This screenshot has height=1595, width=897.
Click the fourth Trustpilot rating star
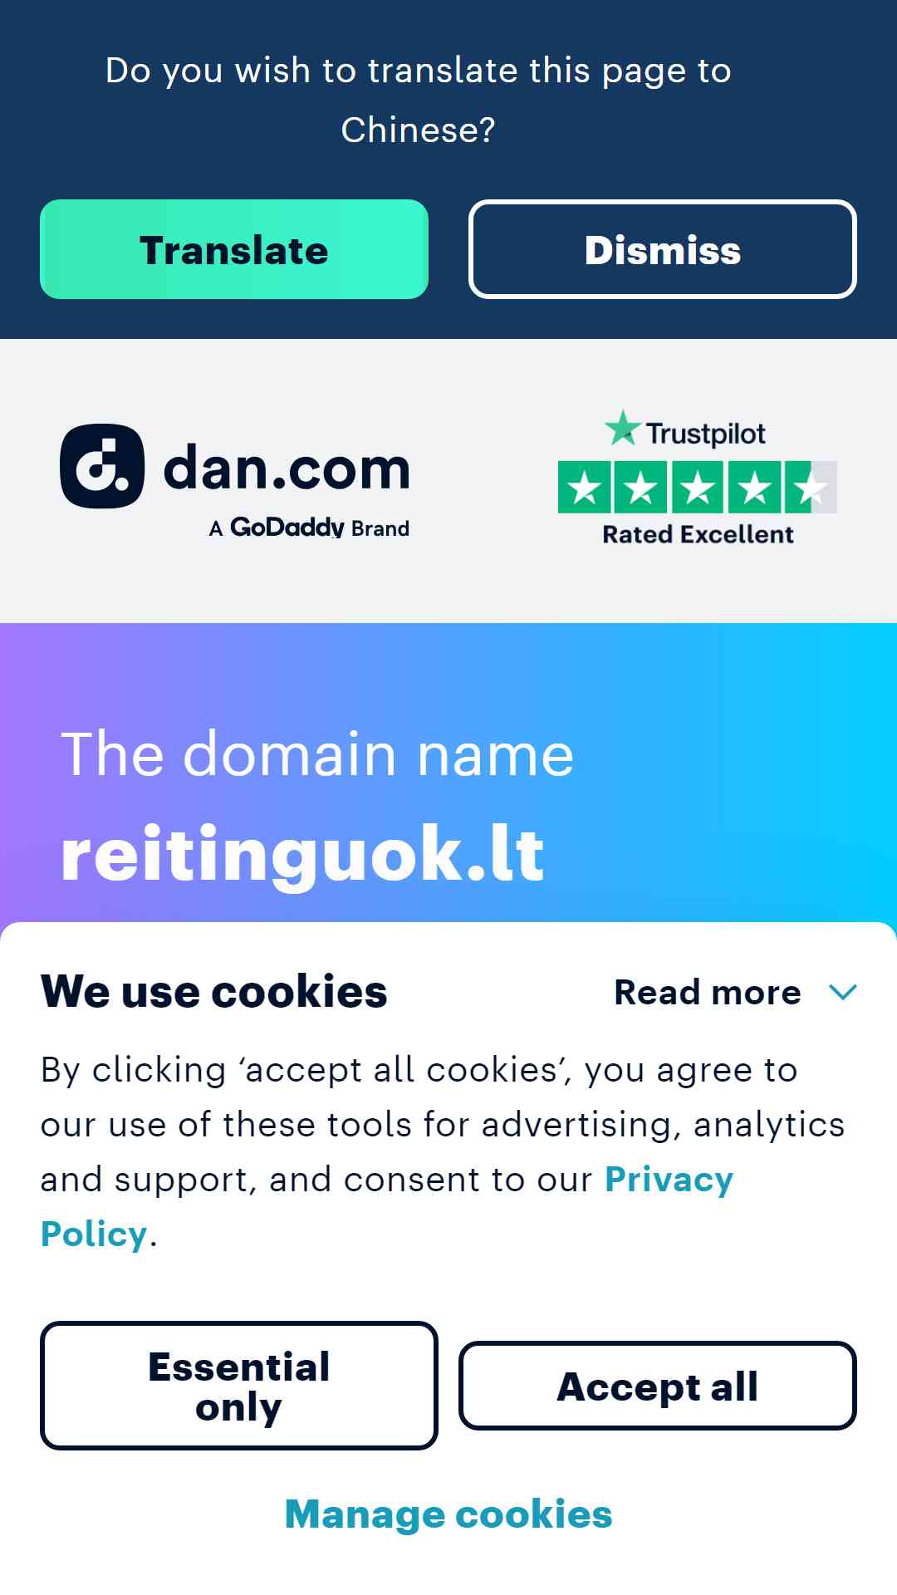tap(754, 487)
